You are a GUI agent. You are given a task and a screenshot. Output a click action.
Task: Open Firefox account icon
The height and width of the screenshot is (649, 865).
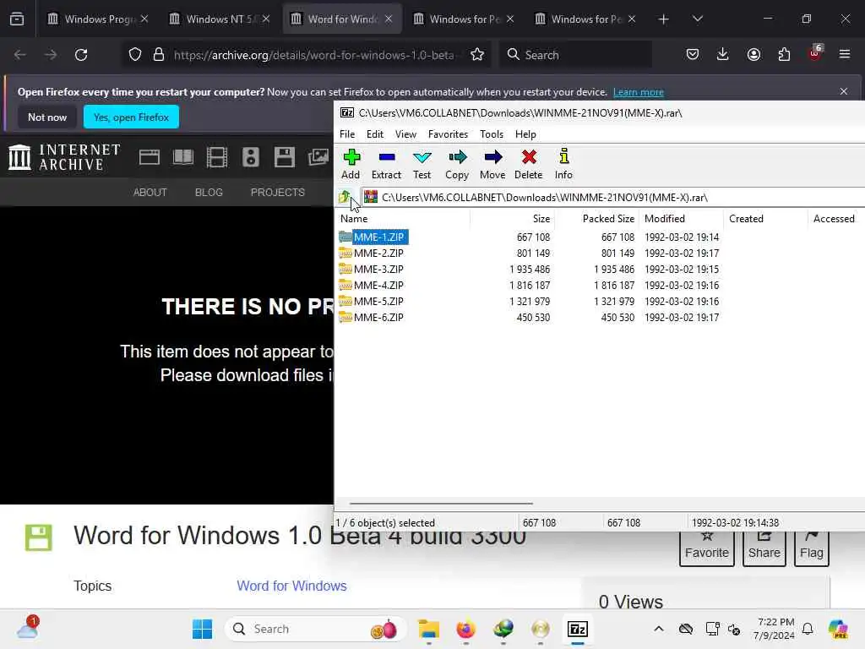point(753,54)
